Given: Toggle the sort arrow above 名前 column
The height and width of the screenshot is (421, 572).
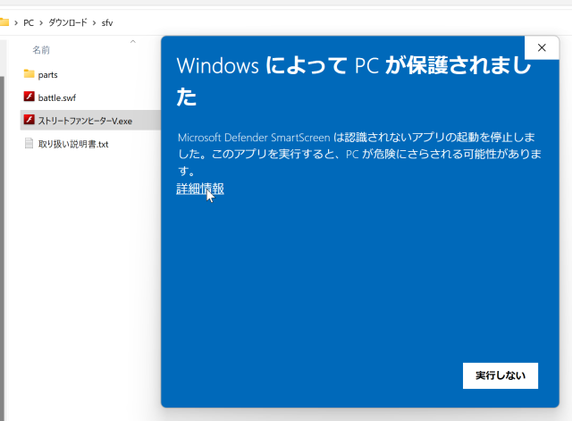Looking at the screenshot, I should tap(132, 41).
